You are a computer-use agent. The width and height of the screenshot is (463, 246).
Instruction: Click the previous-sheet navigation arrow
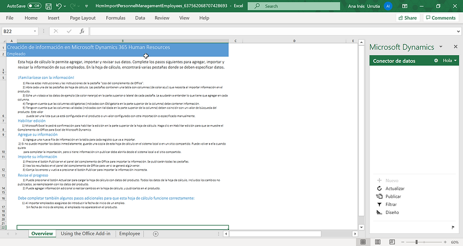click(8, 234)
